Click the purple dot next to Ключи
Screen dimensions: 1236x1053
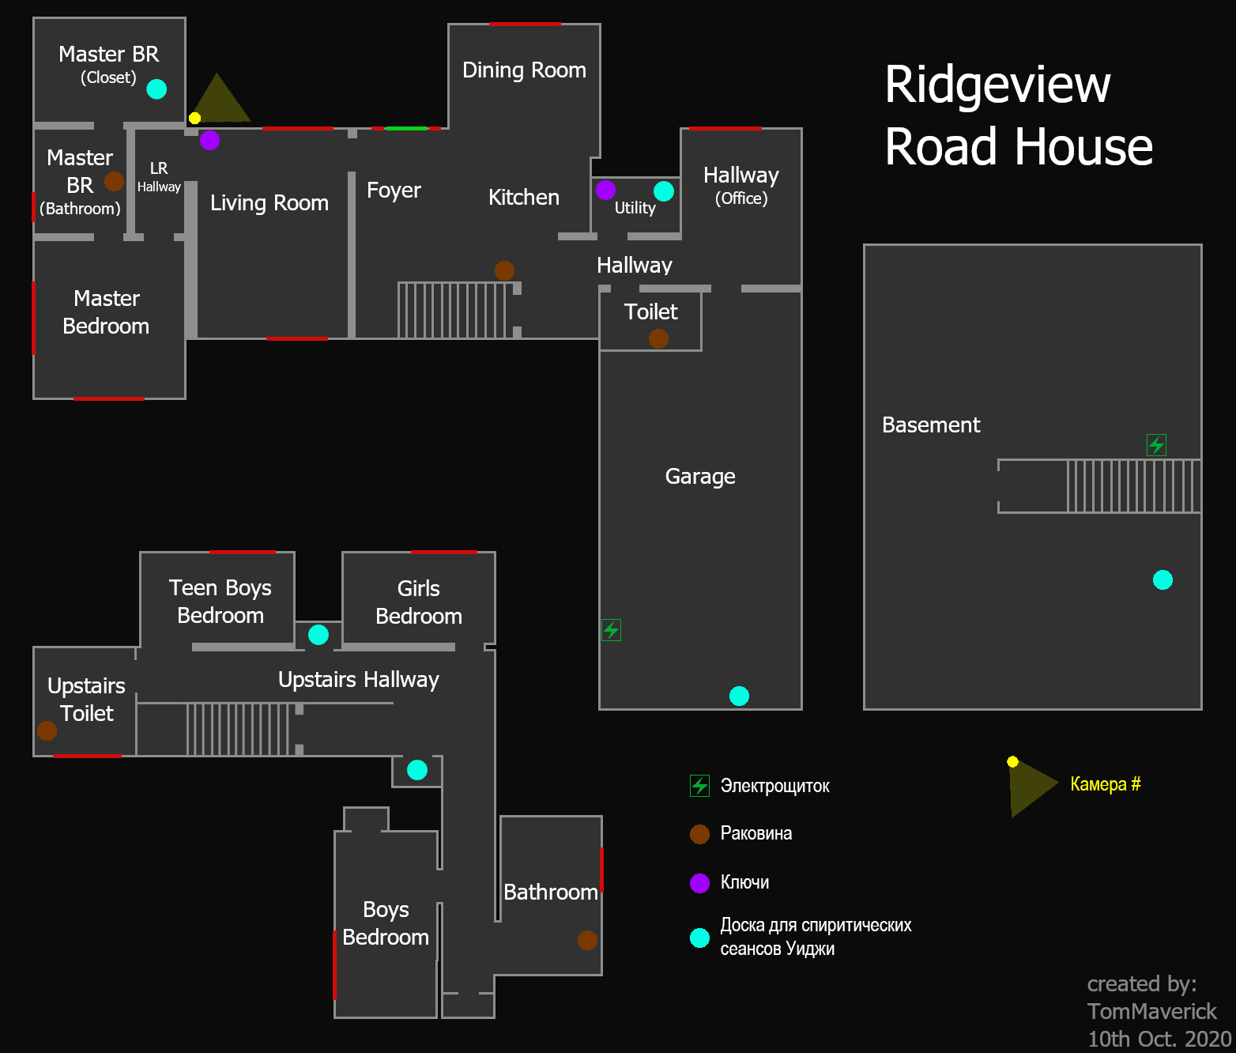699,883
